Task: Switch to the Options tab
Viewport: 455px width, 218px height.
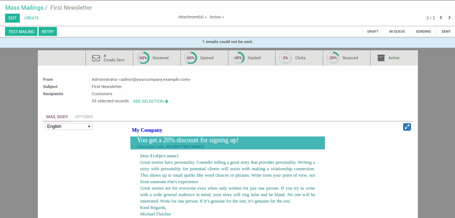Action: click(84, 117)
